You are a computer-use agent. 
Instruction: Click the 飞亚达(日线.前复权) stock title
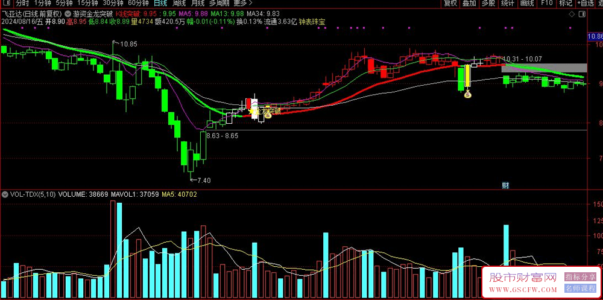pos(33,13)
